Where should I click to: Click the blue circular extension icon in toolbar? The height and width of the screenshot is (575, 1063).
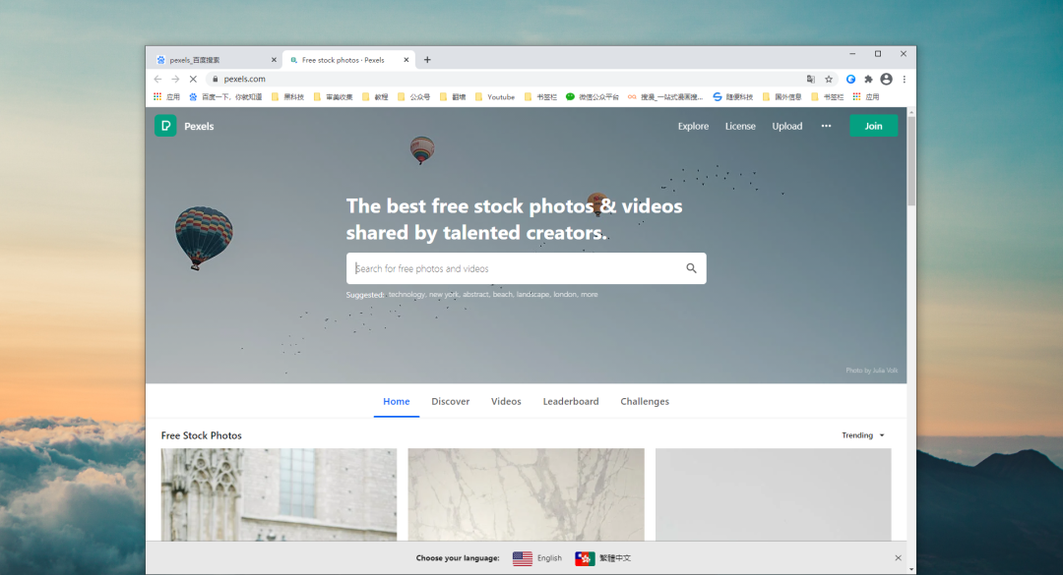pos(850,80)
